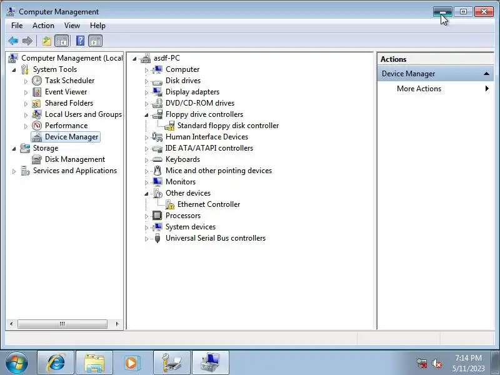Toggle Show/Hide Console Tree toolbar icon
The width and height of the screenshot is (500, 375).
61,41
